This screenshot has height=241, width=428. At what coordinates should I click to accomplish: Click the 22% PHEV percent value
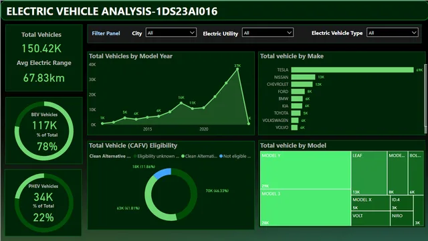pyautogui.click(x=43, y=218)
